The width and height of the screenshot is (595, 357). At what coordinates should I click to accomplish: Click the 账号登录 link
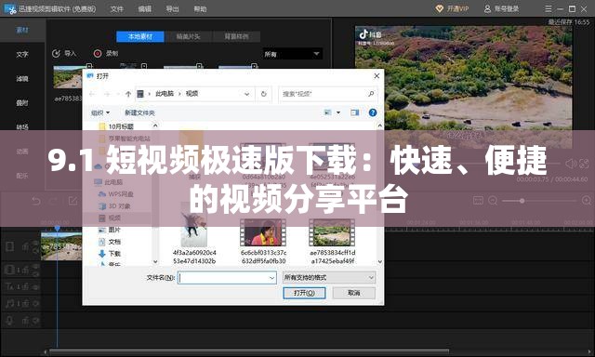click(501, 8)
